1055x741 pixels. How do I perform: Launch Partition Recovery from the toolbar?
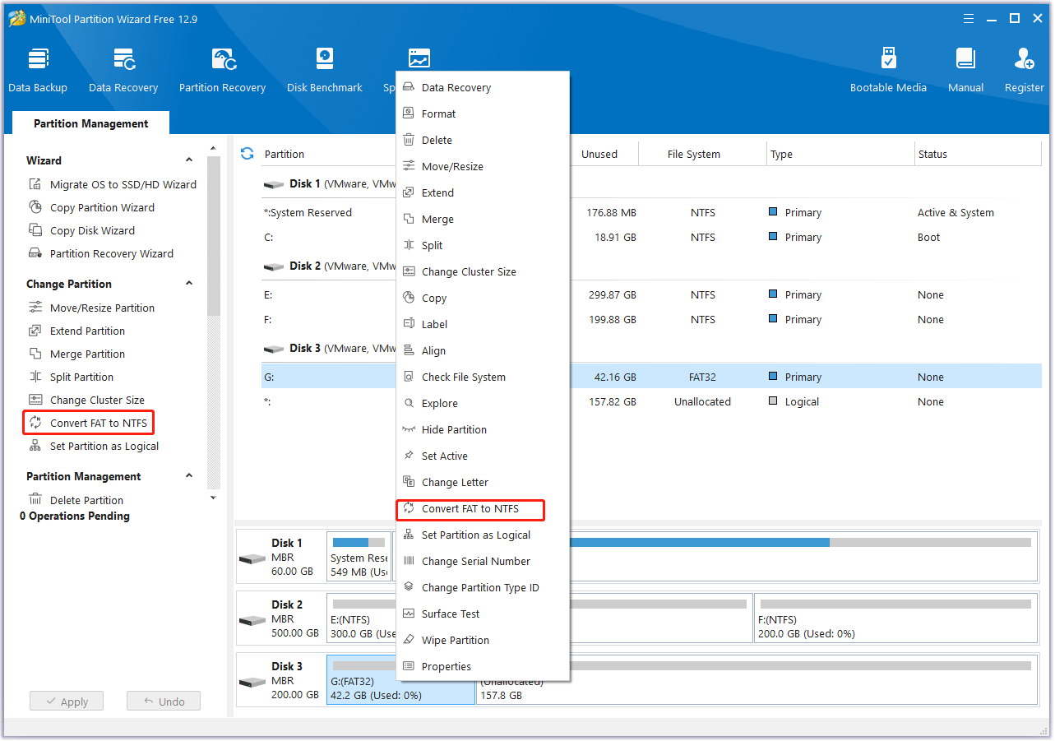coord(222,70)
